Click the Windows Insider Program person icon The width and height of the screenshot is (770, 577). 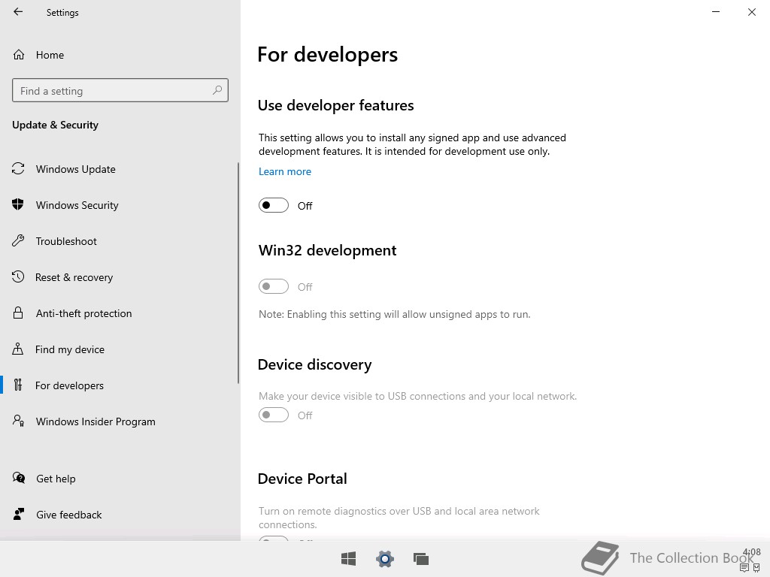[x=18, y=421]
